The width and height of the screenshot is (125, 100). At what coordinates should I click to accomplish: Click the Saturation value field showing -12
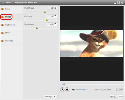pos(50,24)
